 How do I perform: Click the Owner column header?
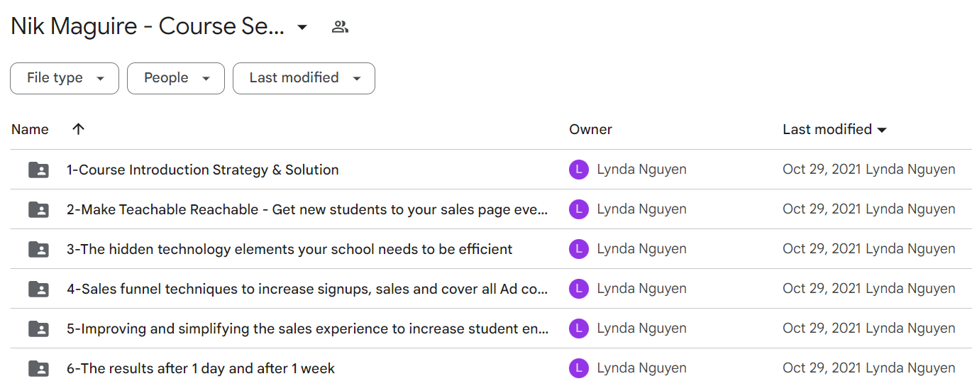coord(590,129)
